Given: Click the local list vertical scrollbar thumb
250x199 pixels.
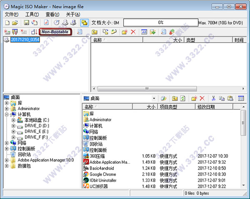Looking at the screenshot, I should pos(243,123).
